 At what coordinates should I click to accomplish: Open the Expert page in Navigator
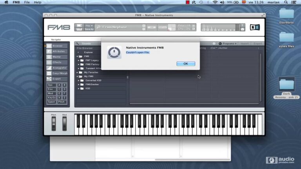(57, 79)
